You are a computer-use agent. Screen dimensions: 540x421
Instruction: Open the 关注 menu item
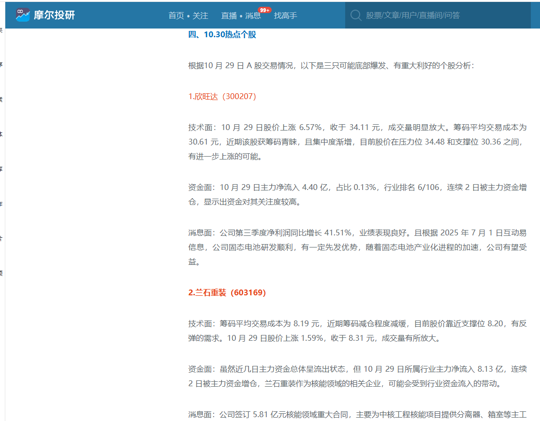click(200, 15)
